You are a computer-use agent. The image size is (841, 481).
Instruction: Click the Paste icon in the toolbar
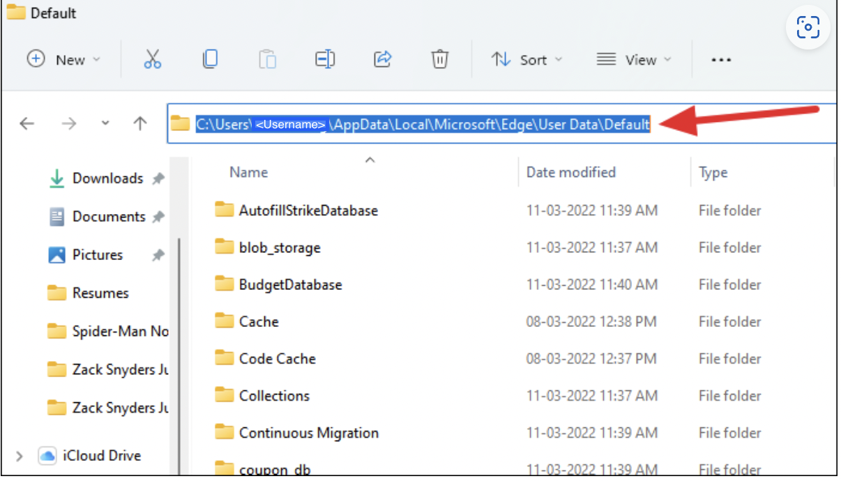[x=268, y=59]
